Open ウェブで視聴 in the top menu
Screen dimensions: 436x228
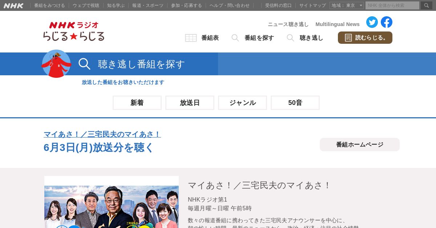(86, 5)
